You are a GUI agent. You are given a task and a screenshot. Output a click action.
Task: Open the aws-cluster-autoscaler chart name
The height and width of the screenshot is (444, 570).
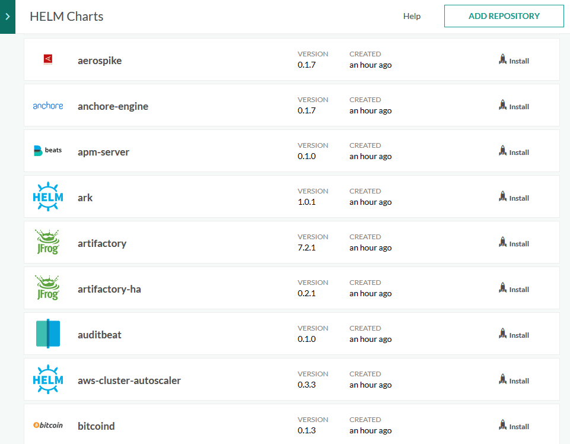[129, 380]
